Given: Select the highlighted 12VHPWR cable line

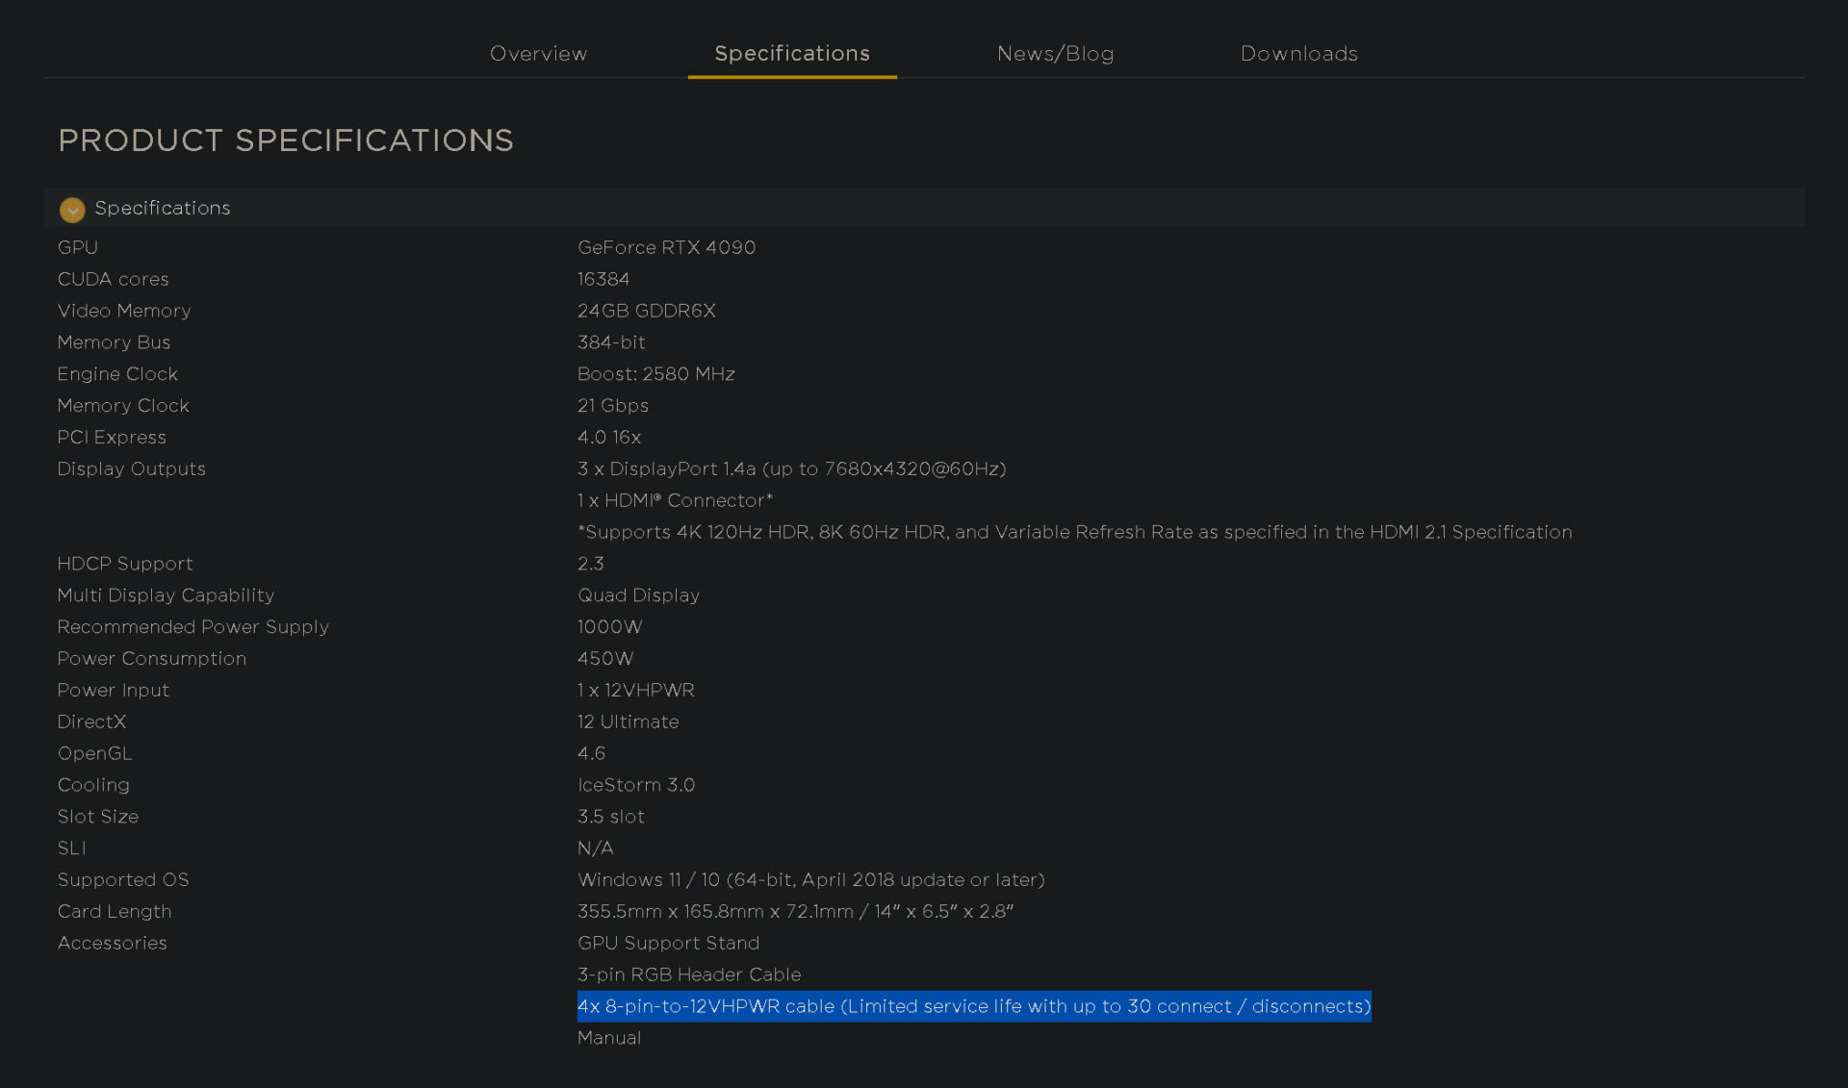Looking at the screenshot, I should pyautogui.click(x=973, y=1006).
